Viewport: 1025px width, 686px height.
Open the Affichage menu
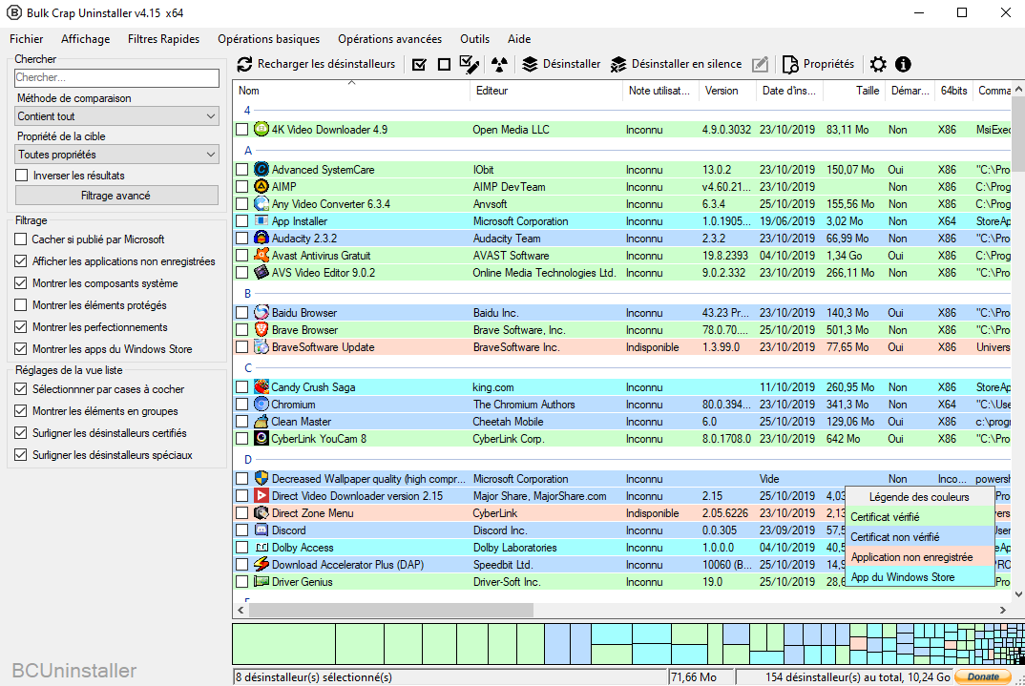click(x=86, y=38)
